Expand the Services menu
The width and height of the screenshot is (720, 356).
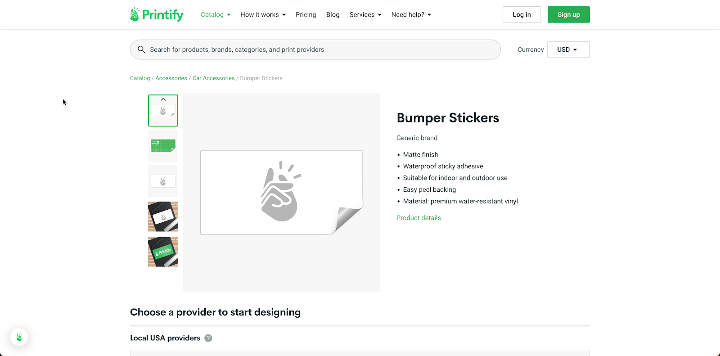pos(365,14)
